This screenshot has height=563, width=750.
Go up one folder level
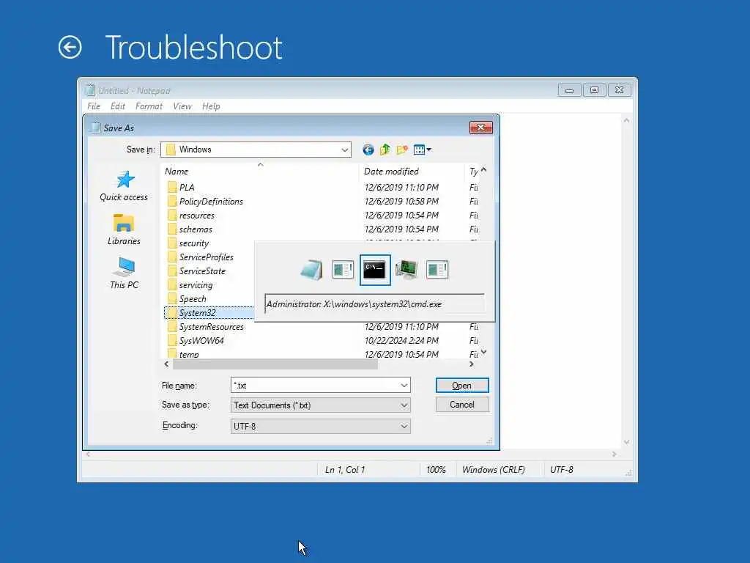tap(385, 150)
